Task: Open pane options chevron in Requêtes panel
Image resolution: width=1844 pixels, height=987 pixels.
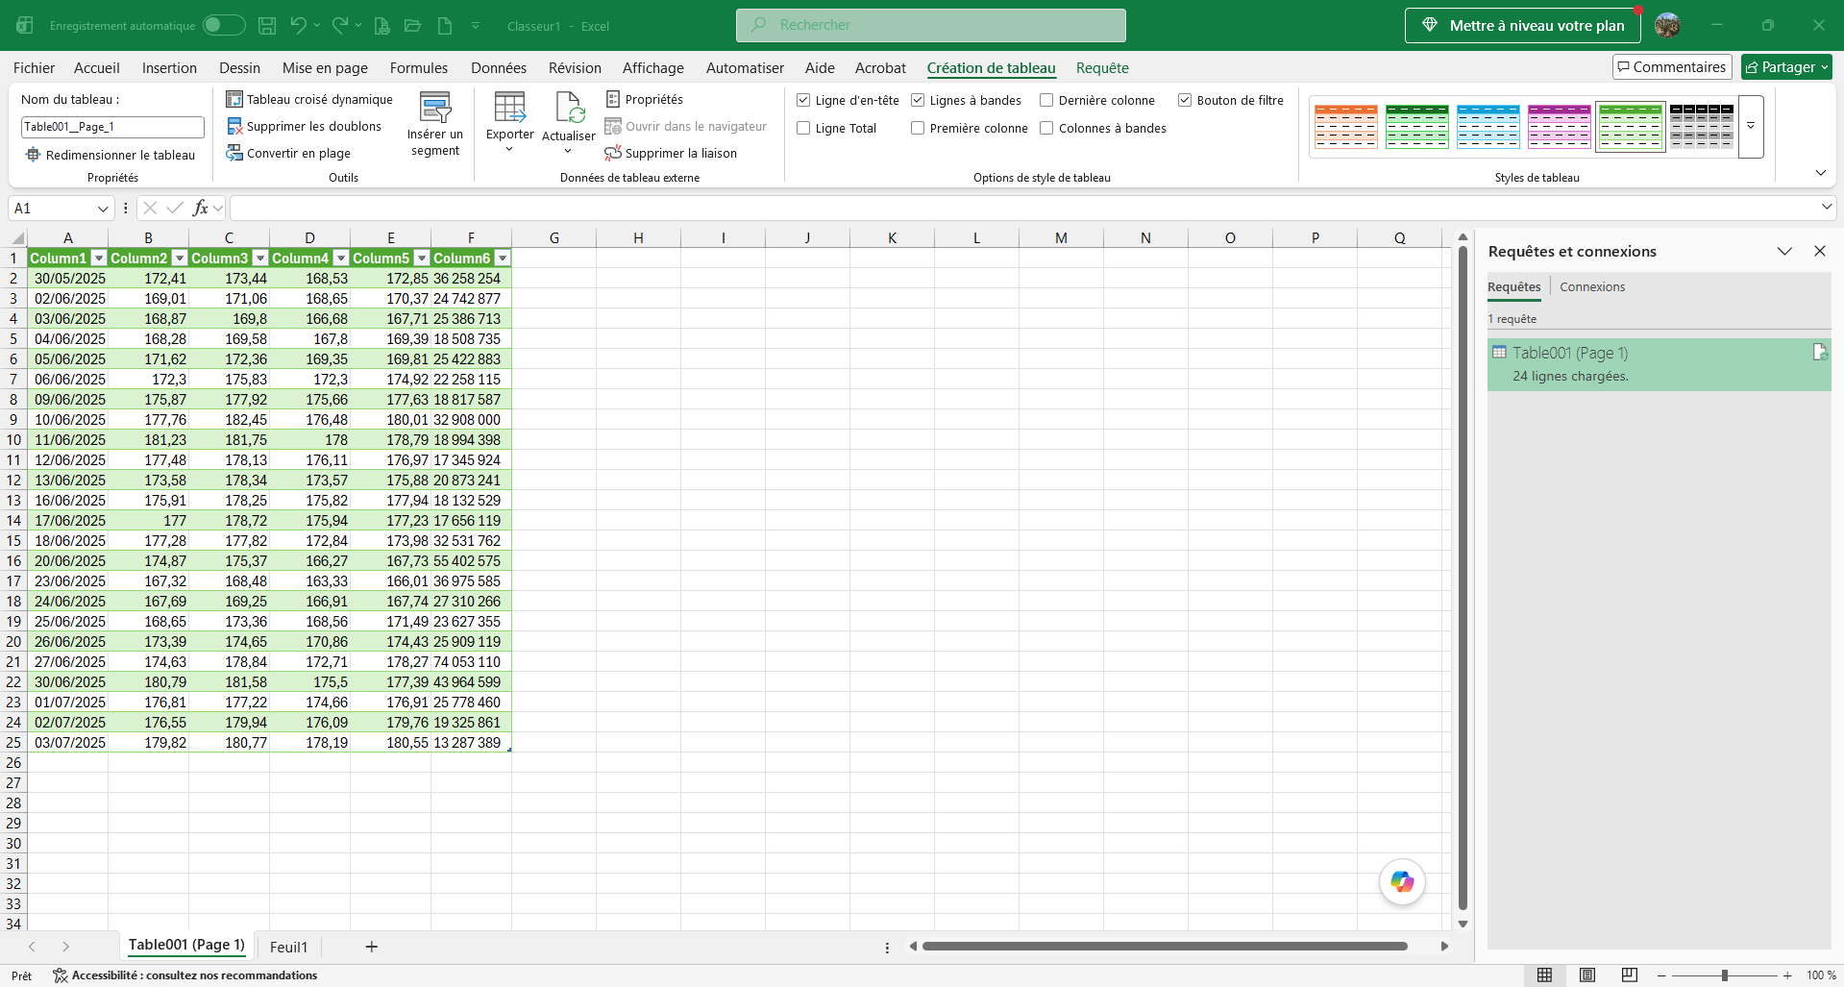Action: [x=1784, y=251]
